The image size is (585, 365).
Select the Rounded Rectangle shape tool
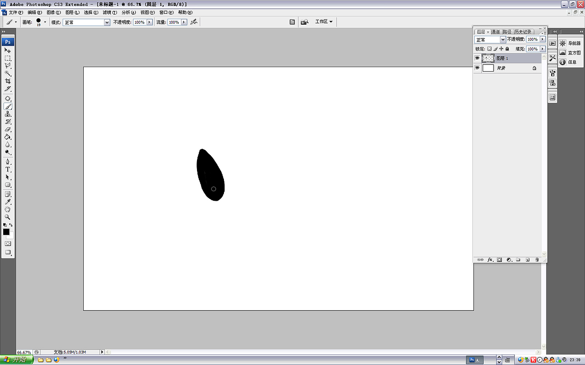tap(8, 185)
